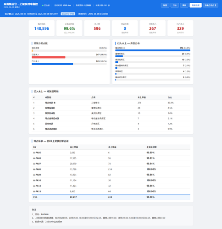Click the 已入未上 — 库区分布 panel heading
The width and height of the screenshot is (222, 229).
(x=128, y=44)
